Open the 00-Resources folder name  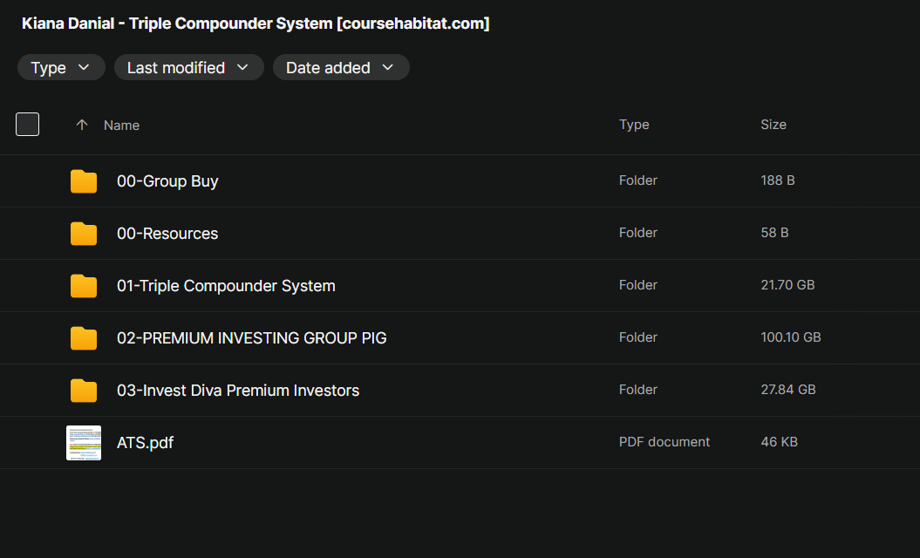[x=167, y=234]
